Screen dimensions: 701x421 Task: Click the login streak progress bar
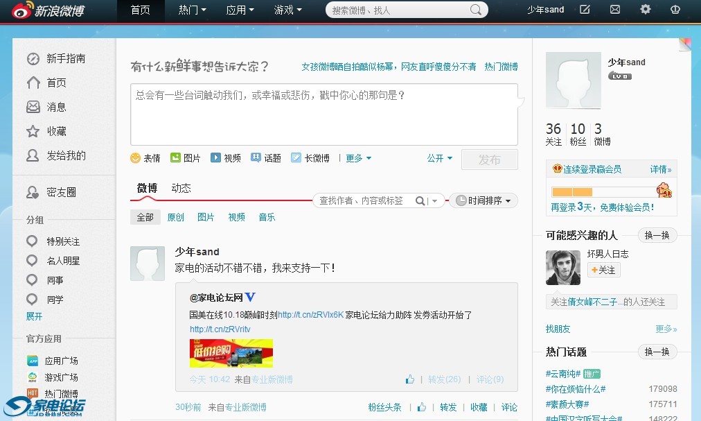click(x=603, y=192)
